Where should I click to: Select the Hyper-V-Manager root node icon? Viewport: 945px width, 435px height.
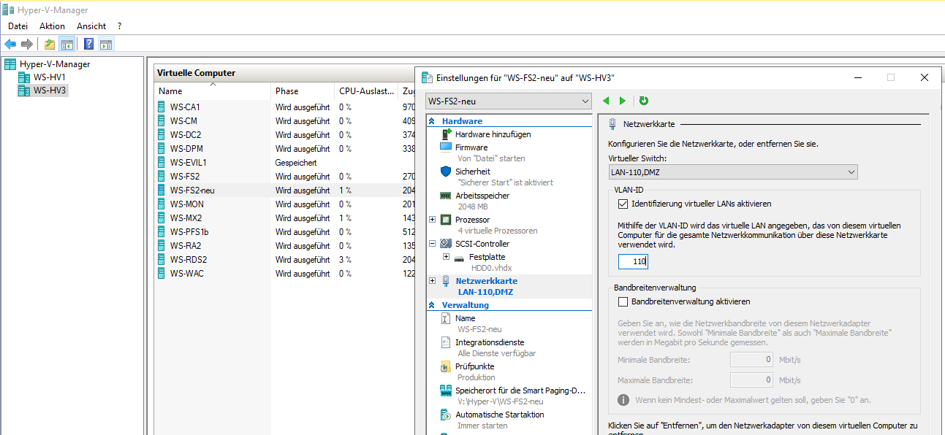click(x=10, y=64)
